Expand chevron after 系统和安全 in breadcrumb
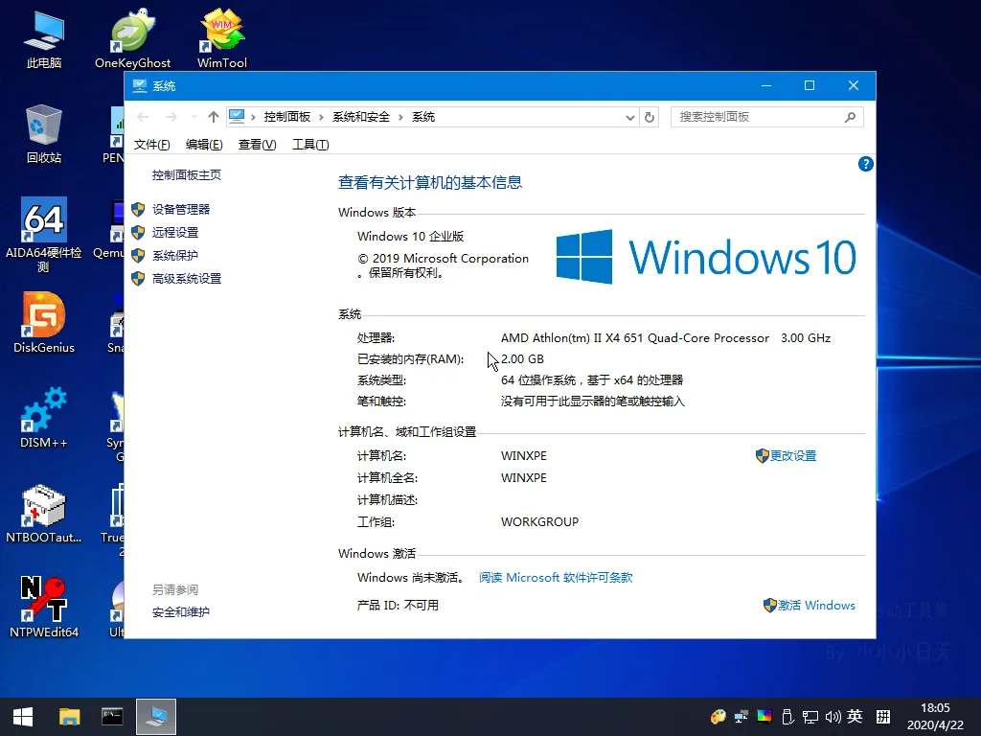Screen dimensions: 981x736 click(x=400, y=117)
